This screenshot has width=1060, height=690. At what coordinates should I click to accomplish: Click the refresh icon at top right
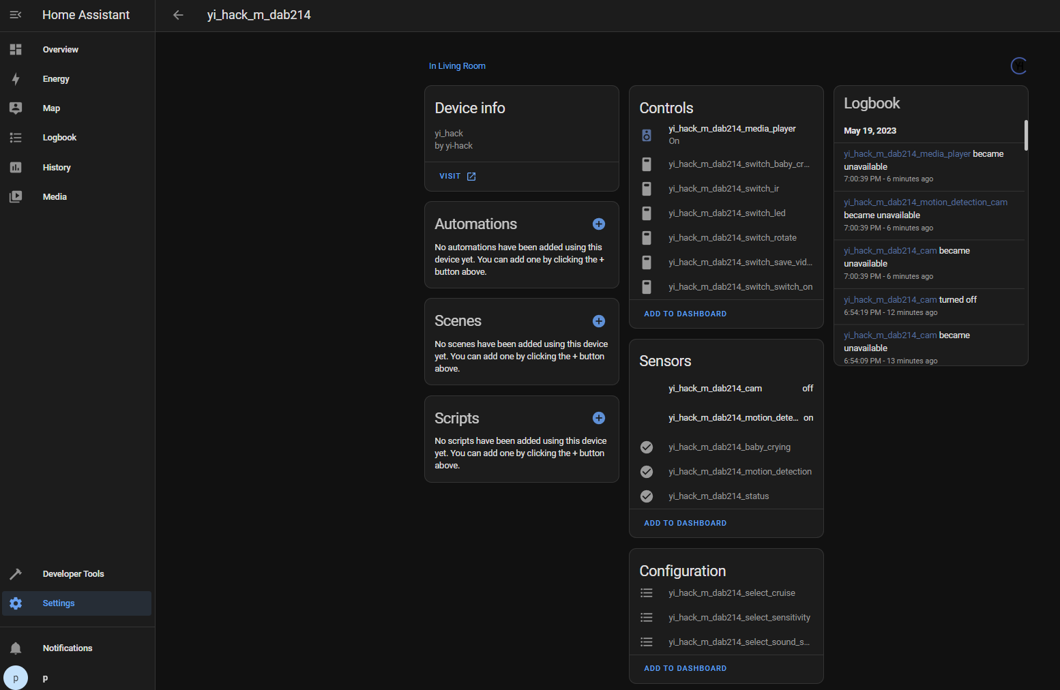[x=1018, y=65]
